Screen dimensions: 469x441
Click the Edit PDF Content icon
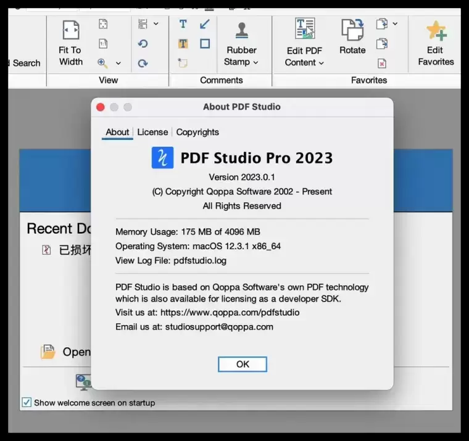point(305,29)
